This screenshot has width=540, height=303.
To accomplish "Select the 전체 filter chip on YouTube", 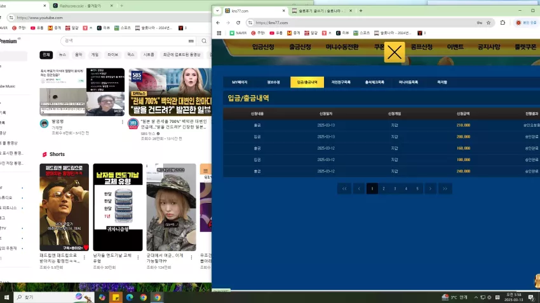I will point(46,55).
